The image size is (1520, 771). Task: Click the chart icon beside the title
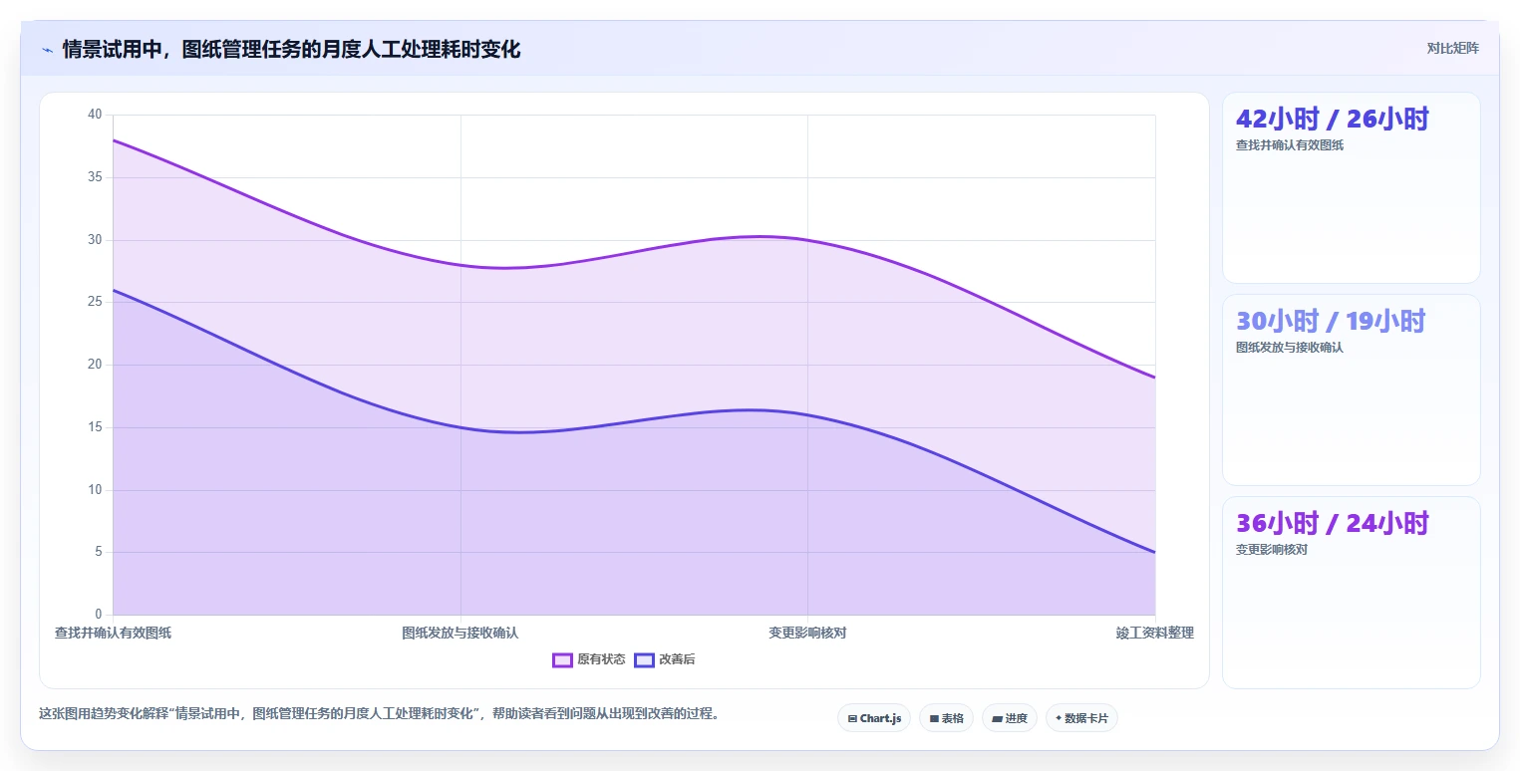click(x=48, y=49)
